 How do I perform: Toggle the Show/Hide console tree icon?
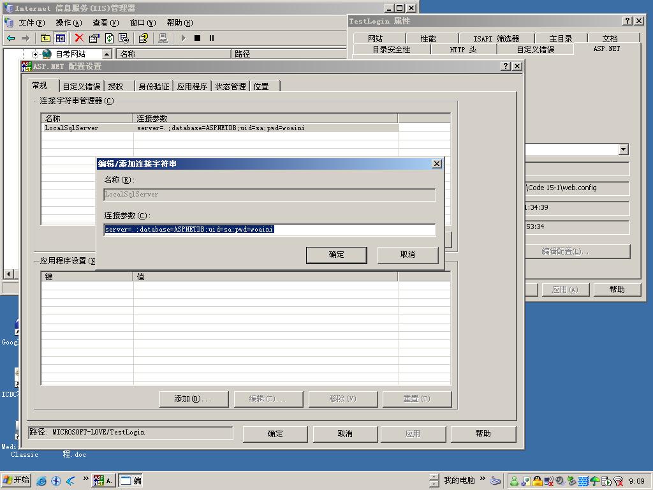click(x=59, y=37)
